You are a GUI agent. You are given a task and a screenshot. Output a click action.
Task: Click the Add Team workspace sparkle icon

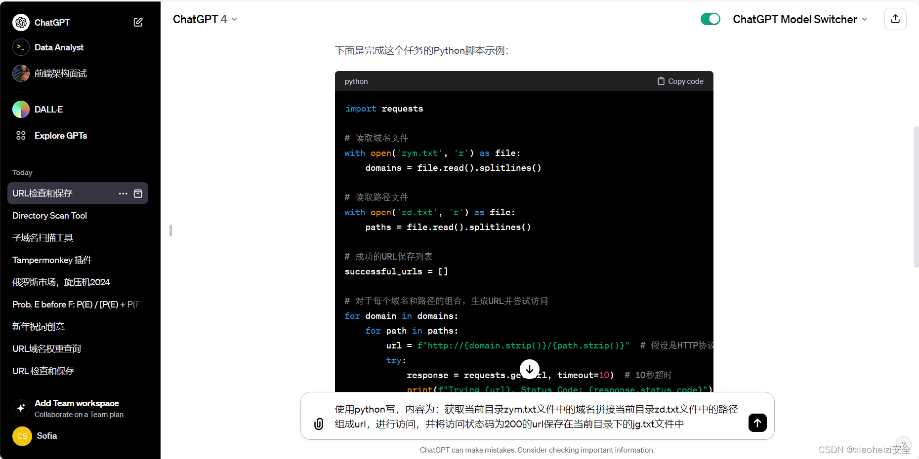pyautogui.click(x=21, y=408)
